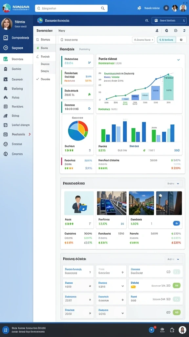This screenshot has width=189, height=337.
Task: Click the person icon in the toolbar row
Action: pyautogui.click(x=157, y=31)
